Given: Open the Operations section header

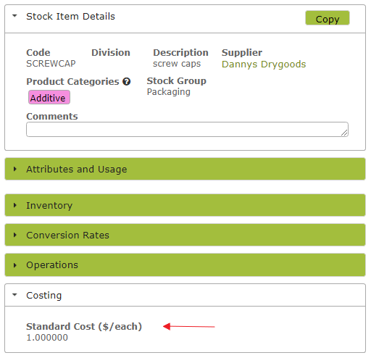Looking at the screenshot, I should [x=185, y=265].
